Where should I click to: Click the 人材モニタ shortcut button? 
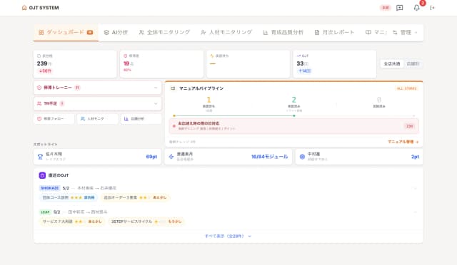coord(97,119)
